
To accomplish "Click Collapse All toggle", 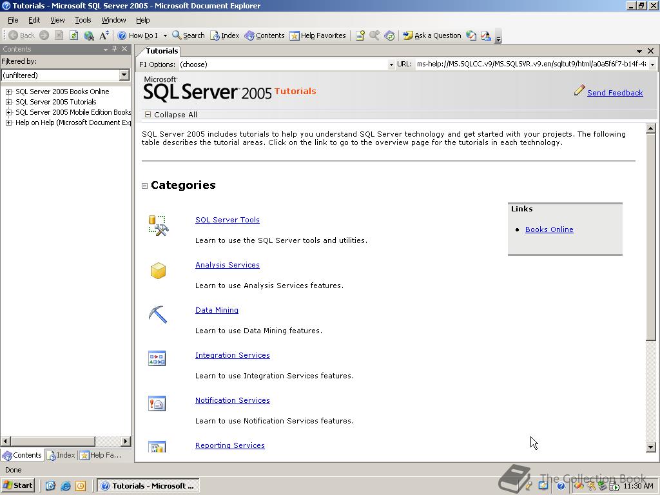I will 171,115.
